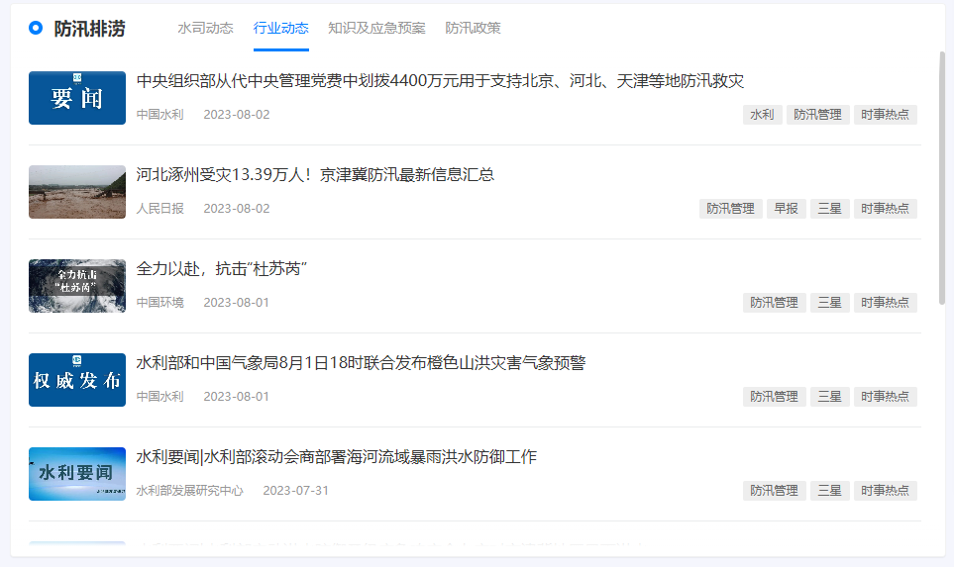Viewport: 954px width, 567px height.
Task: Click the 防汛排涝 section heading
Action: [89, 29]
